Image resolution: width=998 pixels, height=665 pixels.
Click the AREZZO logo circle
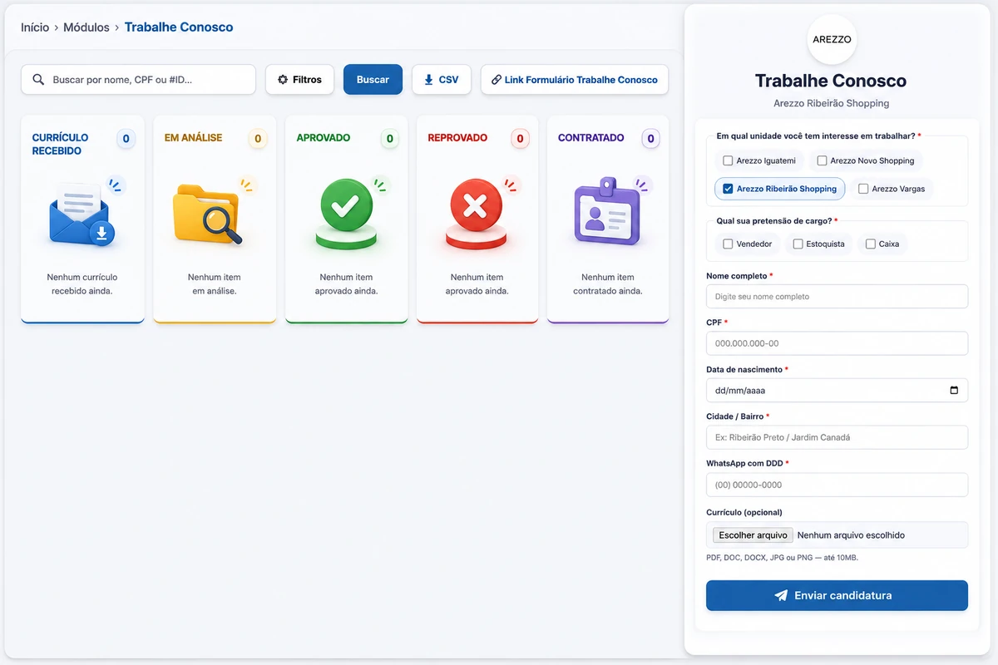coord(832,39)
